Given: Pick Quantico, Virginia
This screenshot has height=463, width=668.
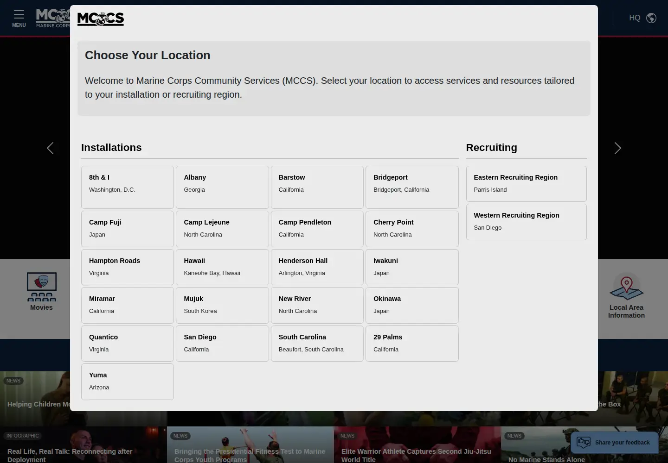Looking at the screenshot, I should tap(128, 344).
